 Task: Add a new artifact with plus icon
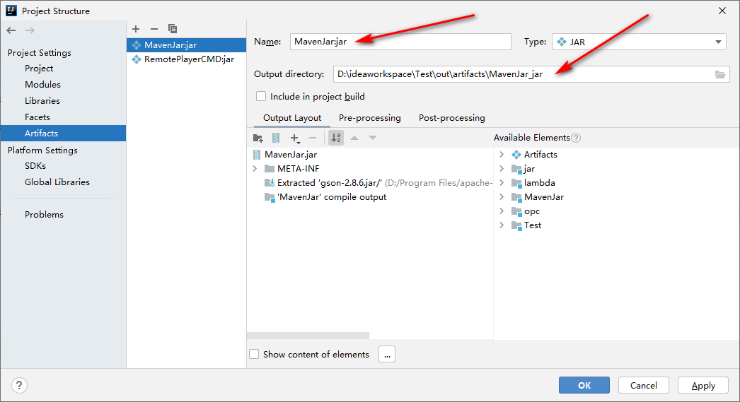(x=136, y=29)
